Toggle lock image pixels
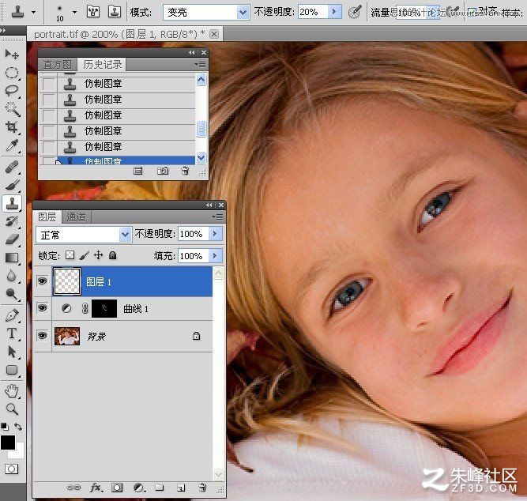The width and height of the screenshot is (527, 501). click(x=85, y=255)
